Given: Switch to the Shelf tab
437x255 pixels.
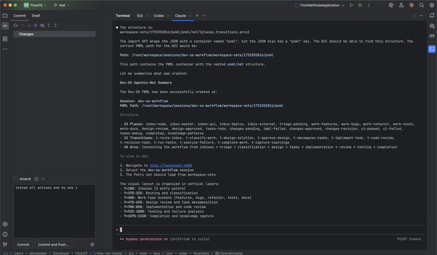Looking at the screenshot, I should tap(36, 16).
